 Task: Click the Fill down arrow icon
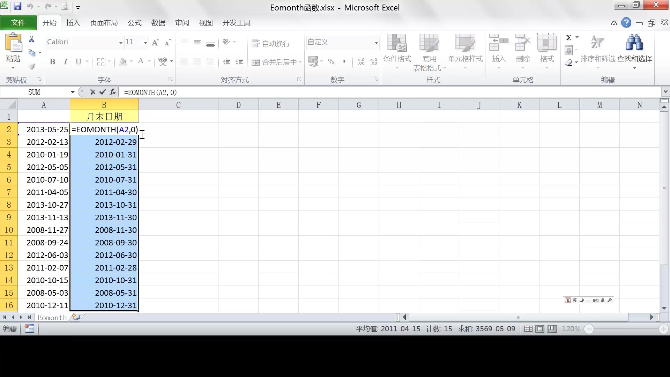click(x=569, y=50)
